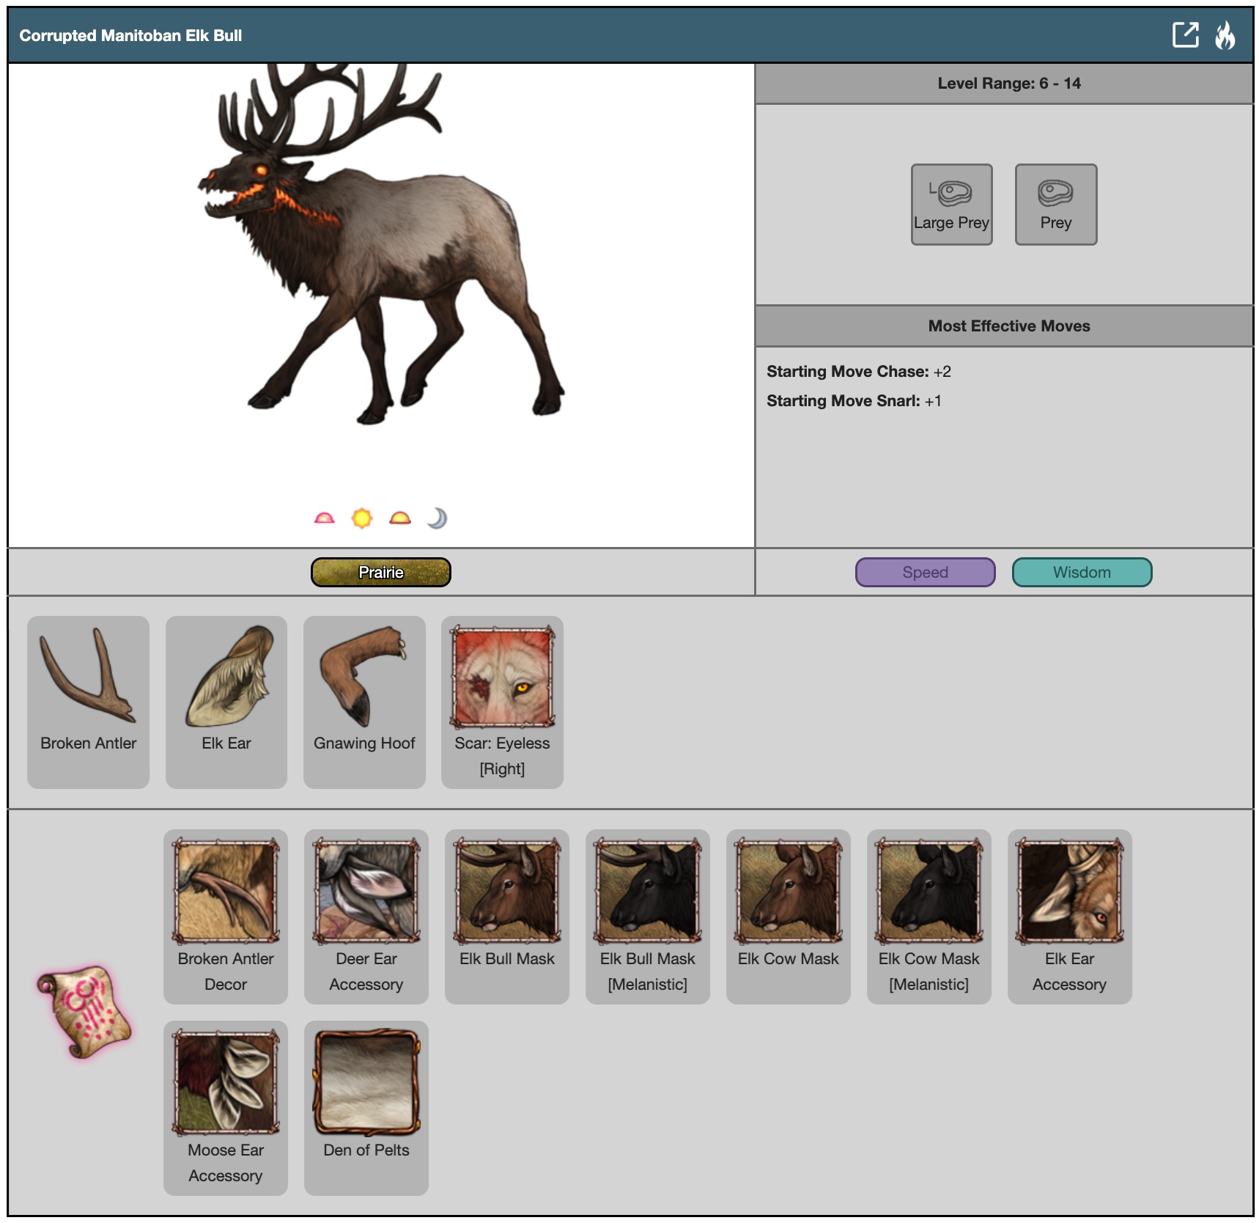Open the Elk Ear item
Screen dimensions: 1259x1223
226,701
